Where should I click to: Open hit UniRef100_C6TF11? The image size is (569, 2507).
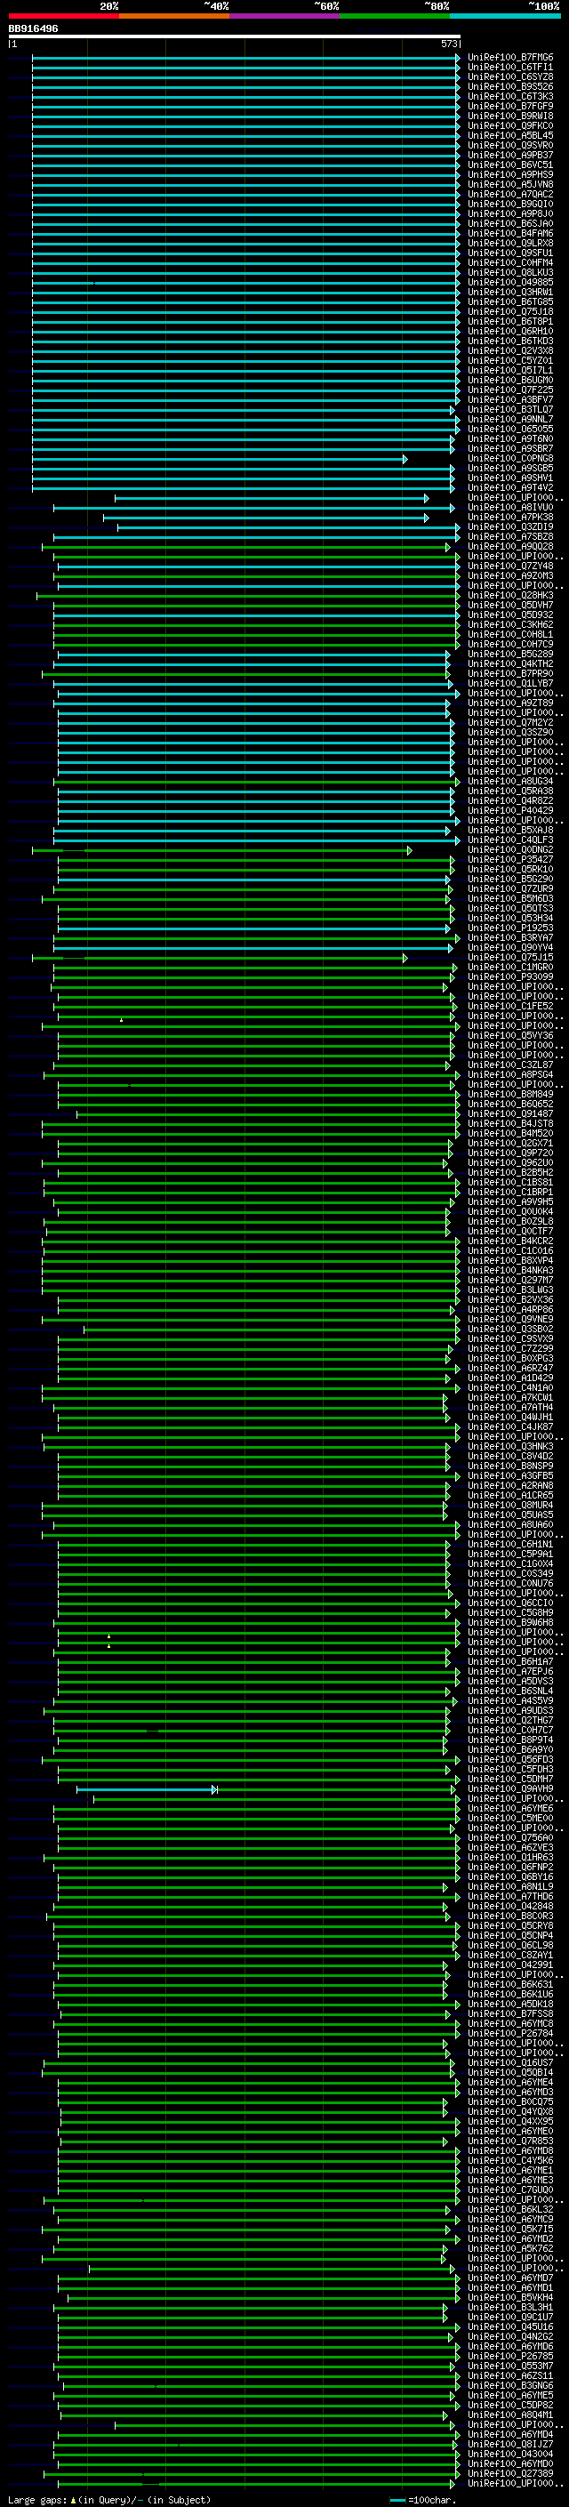(x=509, y=68)
